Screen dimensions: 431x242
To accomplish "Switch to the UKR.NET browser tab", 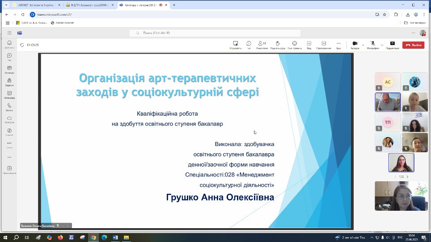I will click(x=36, y=5).
